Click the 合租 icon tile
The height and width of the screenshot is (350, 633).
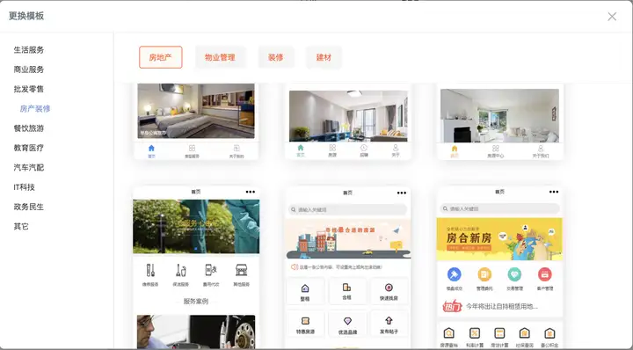(346, 291)
